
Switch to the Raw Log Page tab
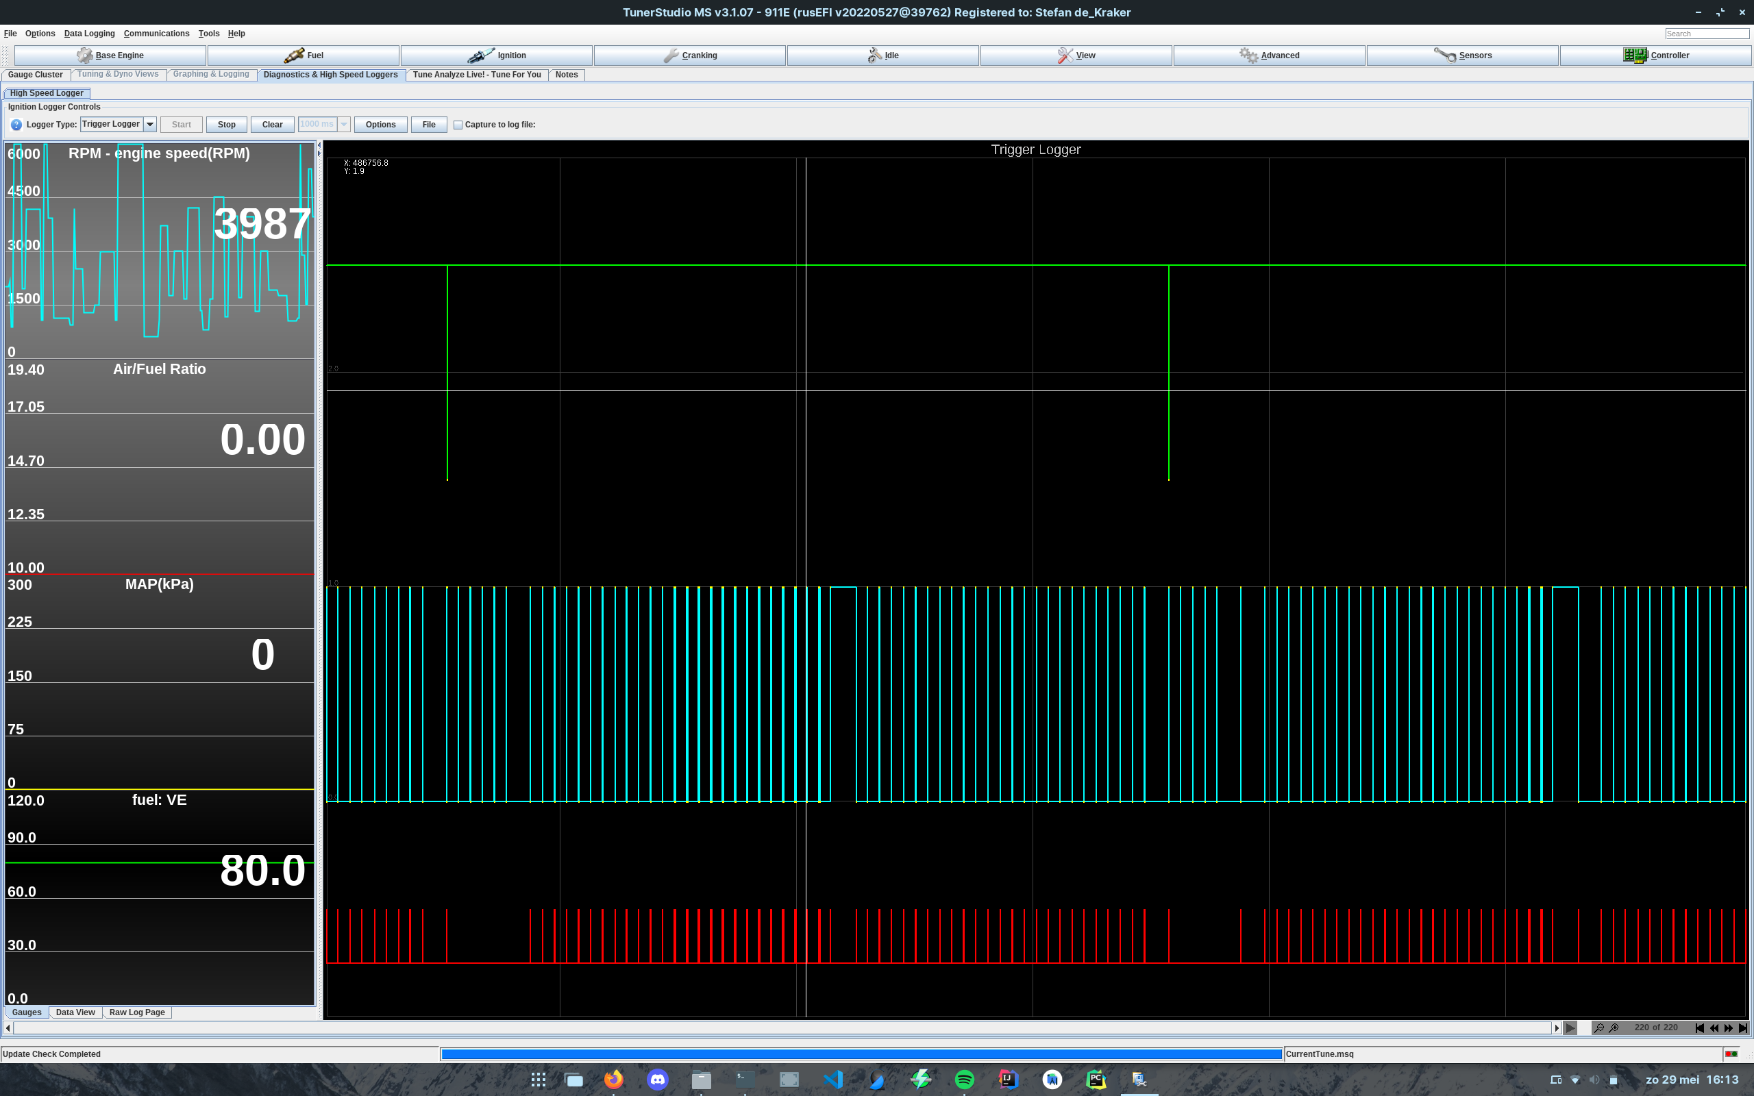137,1012
